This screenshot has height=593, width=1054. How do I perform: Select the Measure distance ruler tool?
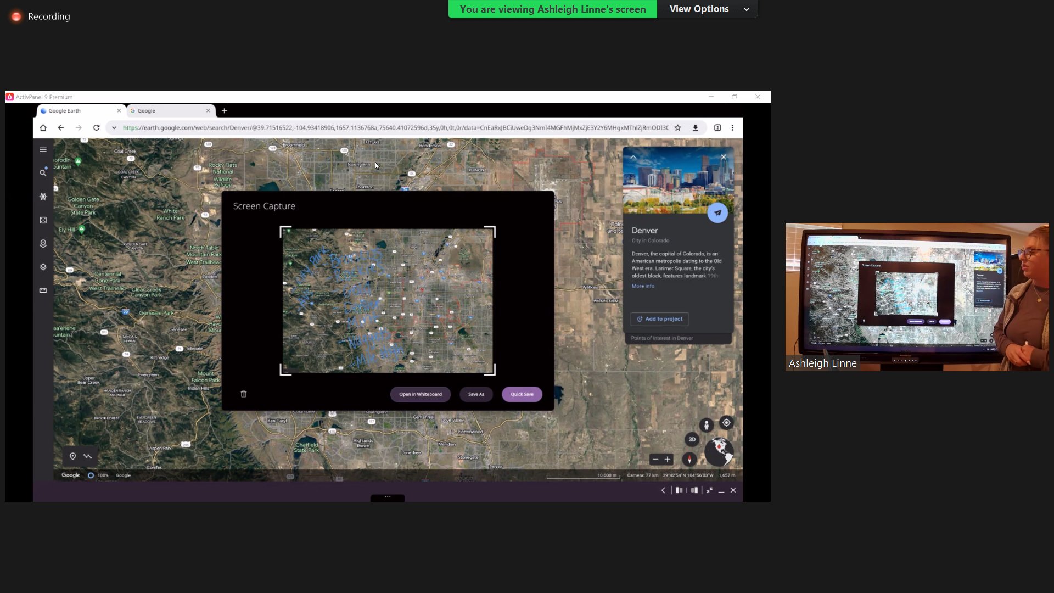43,290
